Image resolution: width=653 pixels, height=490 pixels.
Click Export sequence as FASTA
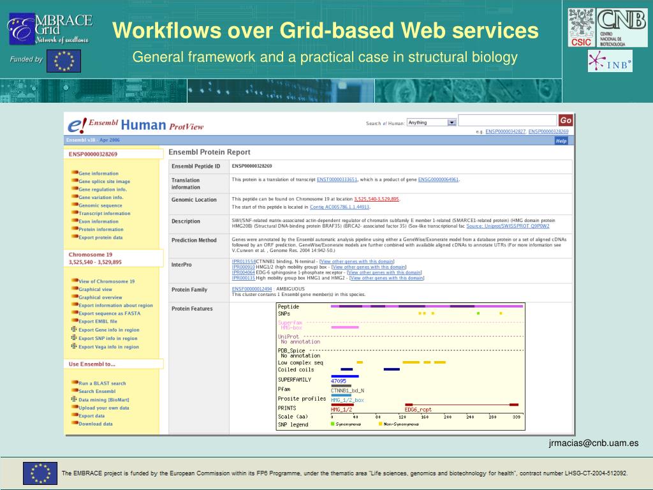click(x=110, y=313)
